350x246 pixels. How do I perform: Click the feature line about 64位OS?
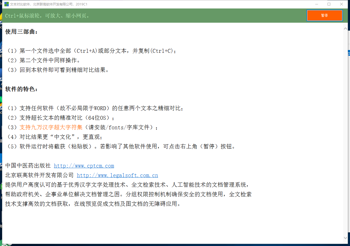60,118
